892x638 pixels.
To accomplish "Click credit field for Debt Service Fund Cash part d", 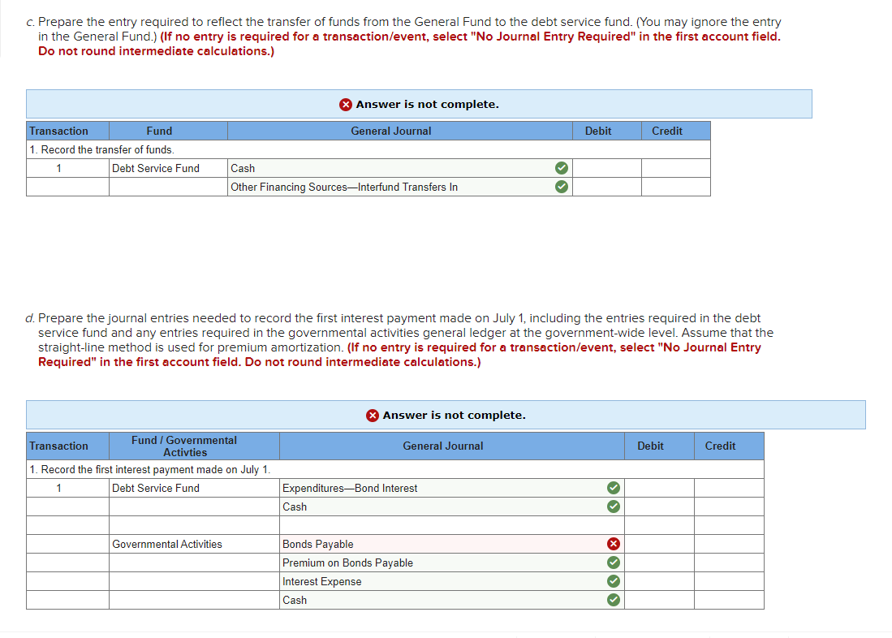I will [729, 507].
